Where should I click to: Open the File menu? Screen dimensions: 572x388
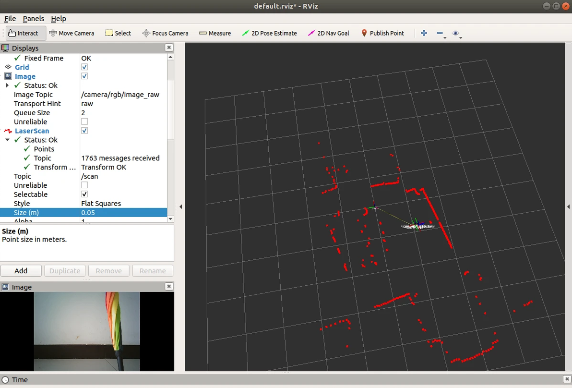pyautogui.click(x=10, y=19)
